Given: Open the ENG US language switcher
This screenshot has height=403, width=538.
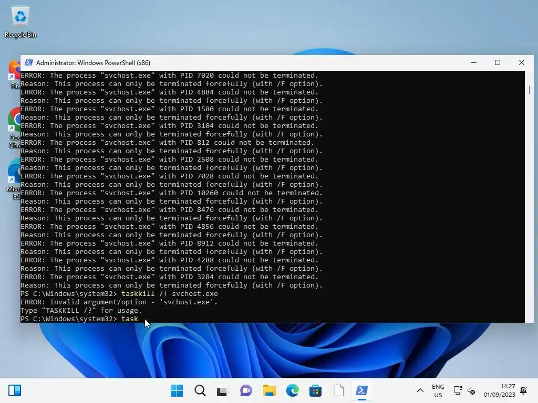Looking at the screenshot, I should point(438,390).
